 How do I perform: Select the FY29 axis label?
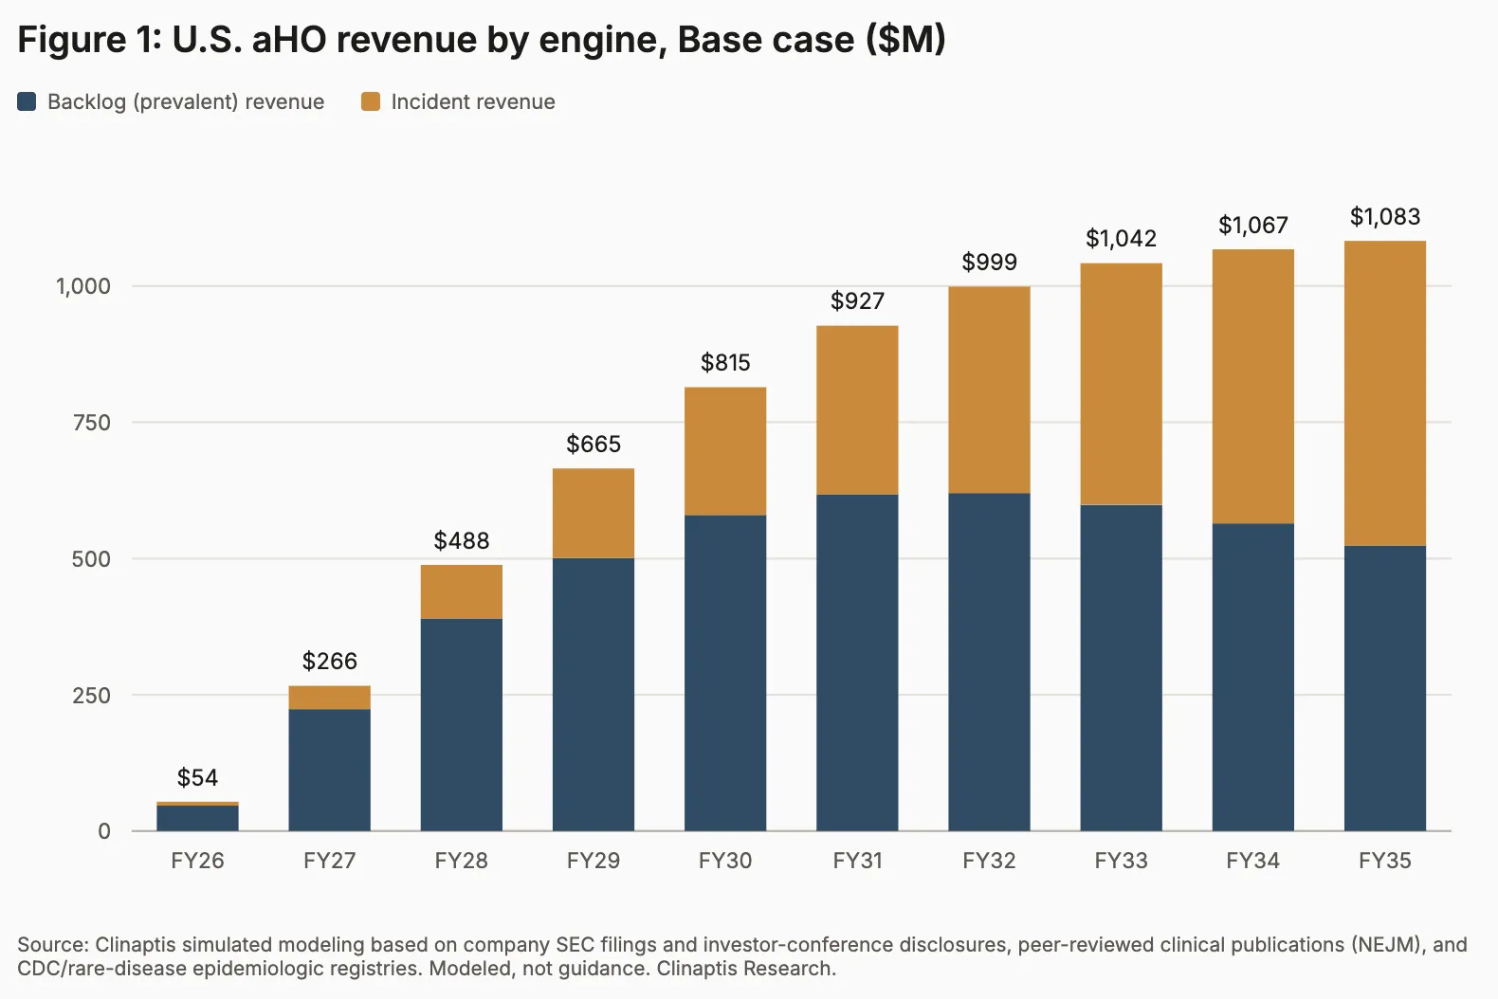[x=594, y=861]
